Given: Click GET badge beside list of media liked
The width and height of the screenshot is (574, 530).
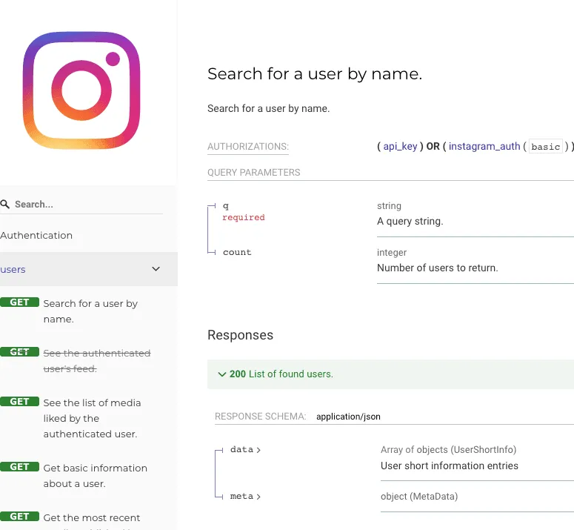Looking at the screenshot, I should 19,402.
